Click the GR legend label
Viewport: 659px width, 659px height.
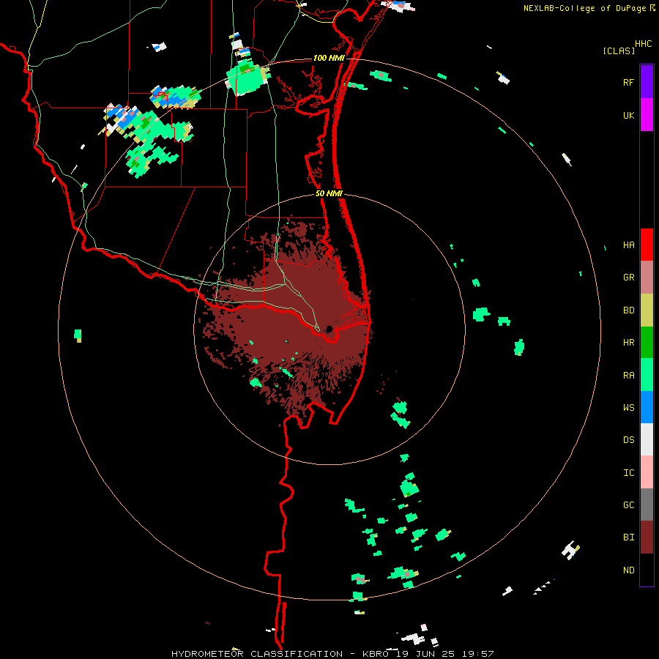(x=628, y=278)
